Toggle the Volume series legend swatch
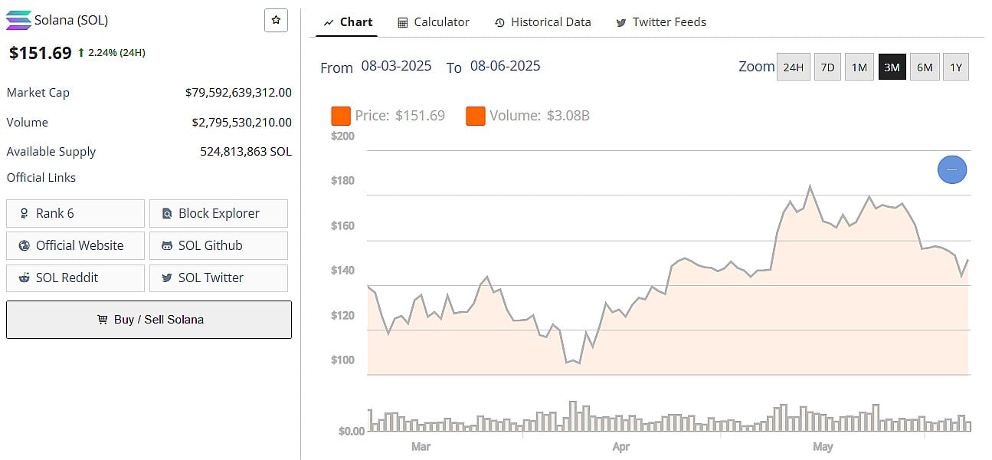992x460 pixels. [x=476, y=117]
